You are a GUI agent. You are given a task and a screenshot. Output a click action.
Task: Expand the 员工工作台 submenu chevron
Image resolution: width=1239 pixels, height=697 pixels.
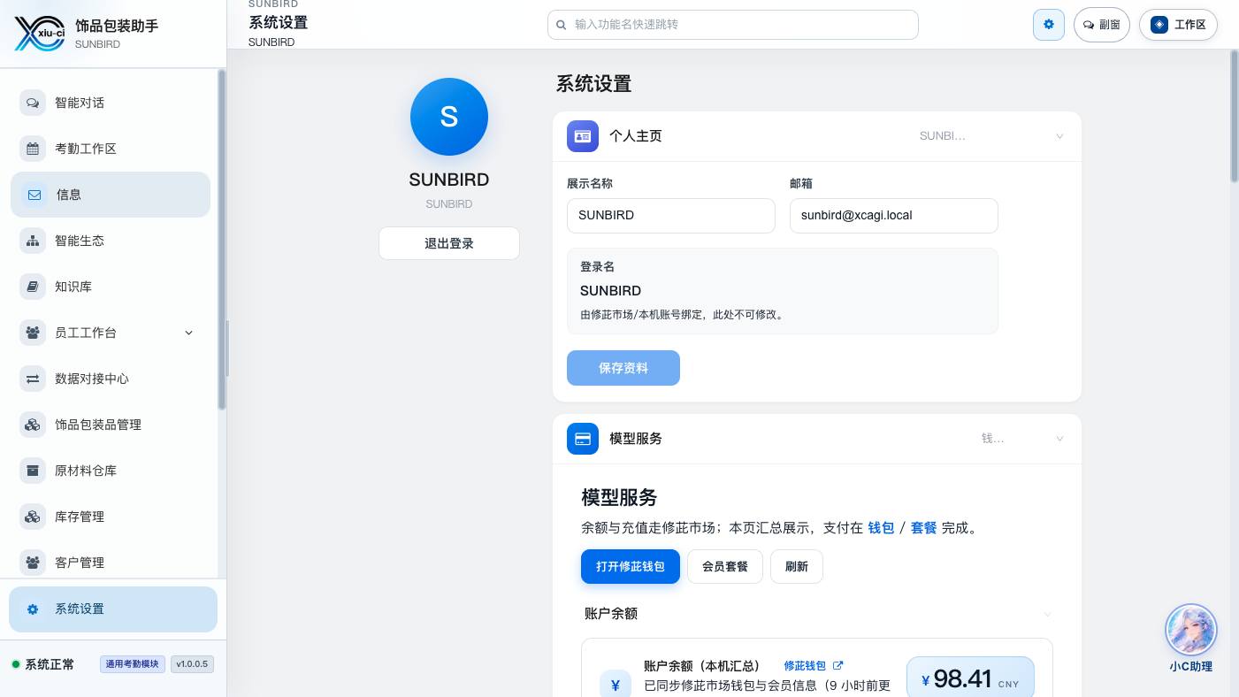pyautogui.click(x=188, y=333)
